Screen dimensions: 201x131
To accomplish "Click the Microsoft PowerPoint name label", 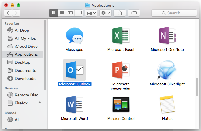I will point(121,87).
